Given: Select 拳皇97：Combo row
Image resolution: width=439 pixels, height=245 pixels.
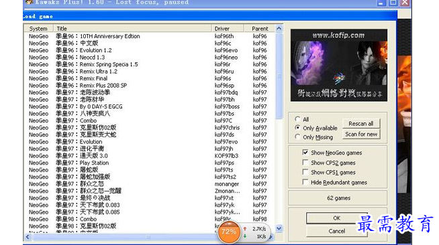Looking at the screenshot, I should click(x=149, y=120).
